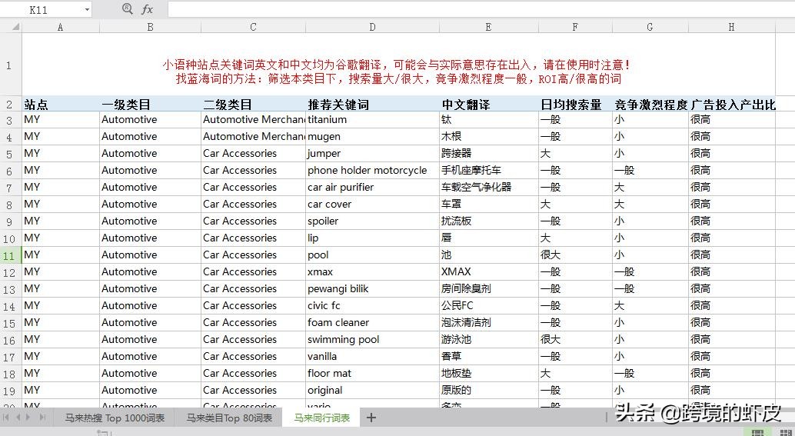Select column G header
795x436 pixels.
pyautogui.click(x=650, y=27)
